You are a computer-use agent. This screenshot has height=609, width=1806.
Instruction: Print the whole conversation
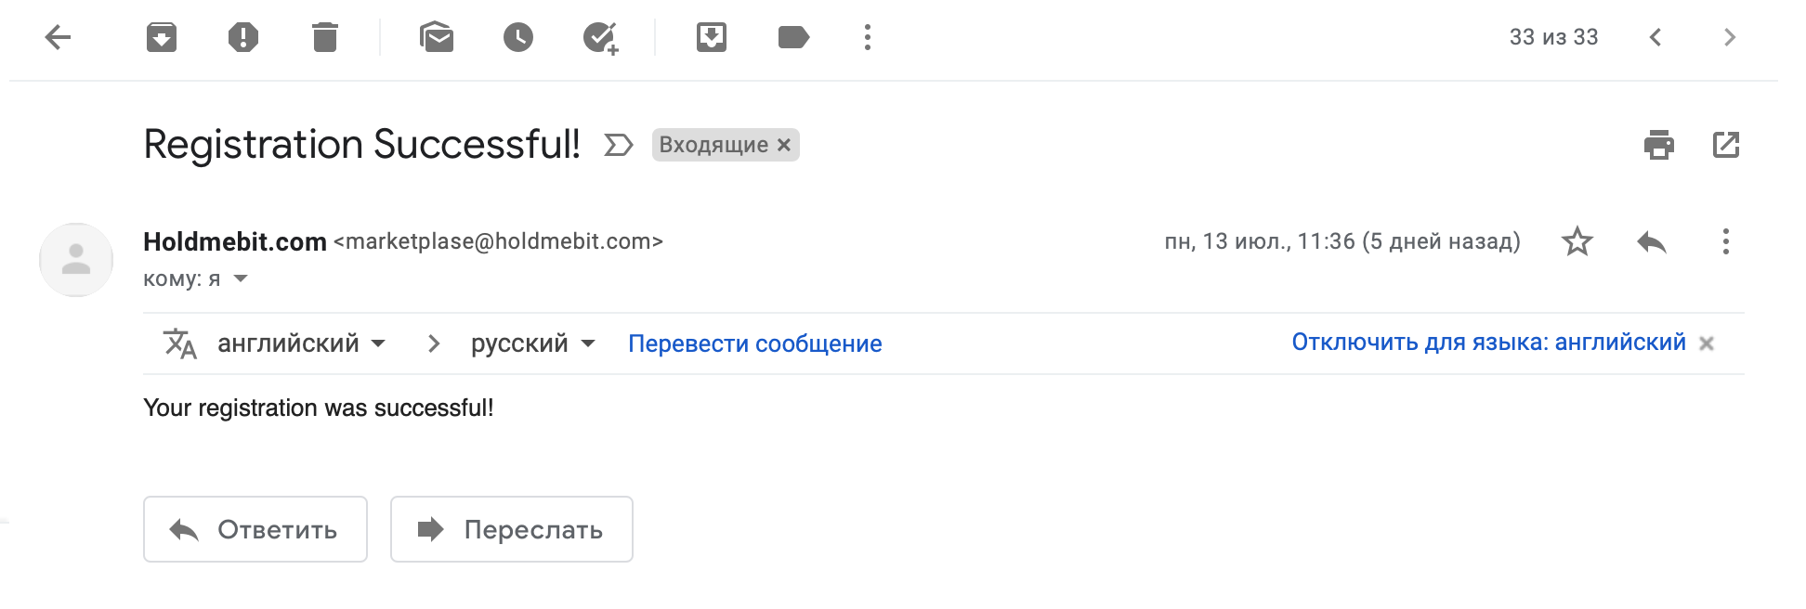click(1659, 145)
